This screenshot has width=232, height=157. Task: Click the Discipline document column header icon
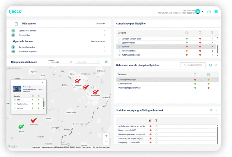[200, 33]
